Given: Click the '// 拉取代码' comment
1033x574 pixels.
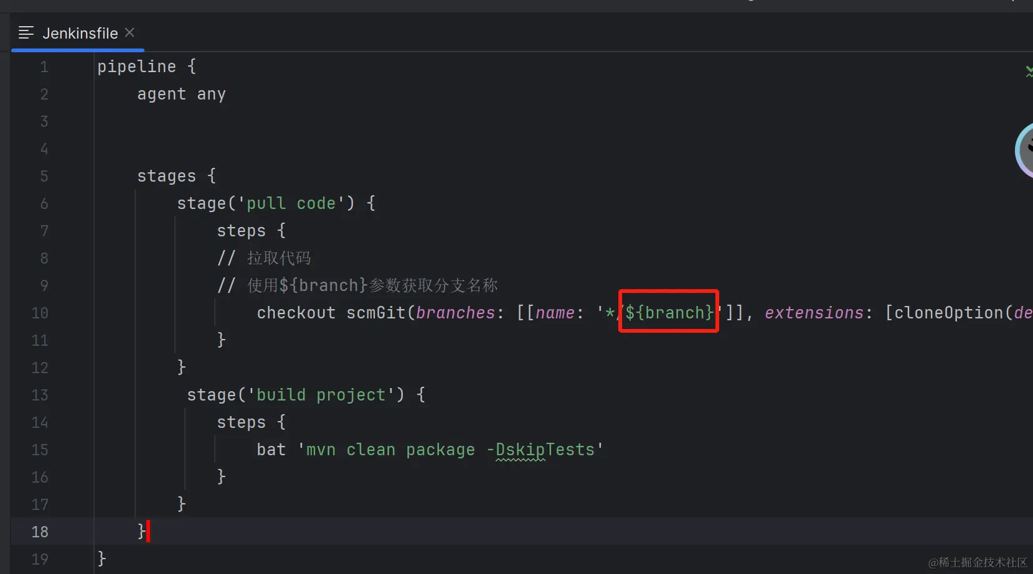Looking at the screenshot, I should pos(264,258).
